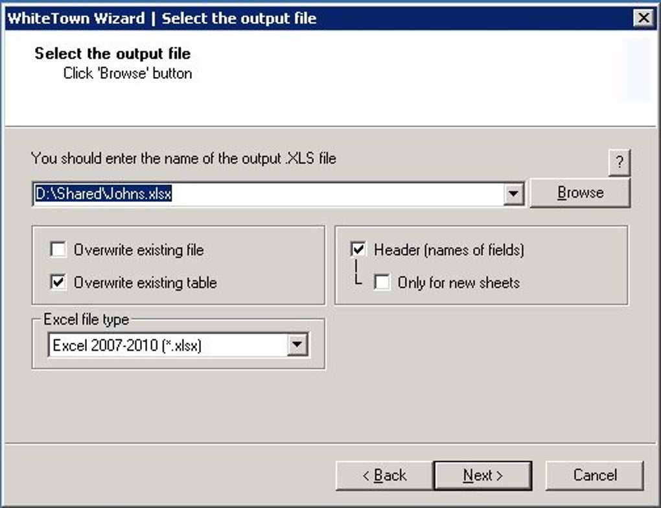Enable Overwrite existing file checkbox
The image size is (661, 508).
58,250
